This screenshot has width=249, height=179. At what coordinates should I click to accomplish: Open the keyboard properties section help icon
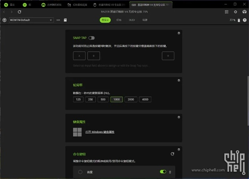(179, 117)
